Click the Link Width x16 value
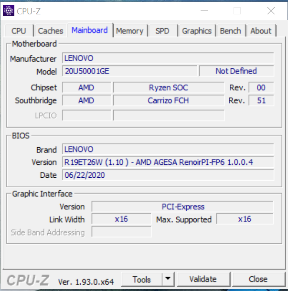288x291 pixels. (x=121, y=219)
